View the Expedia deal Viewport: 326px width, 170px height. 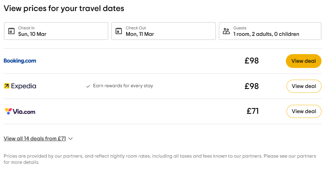304,86
